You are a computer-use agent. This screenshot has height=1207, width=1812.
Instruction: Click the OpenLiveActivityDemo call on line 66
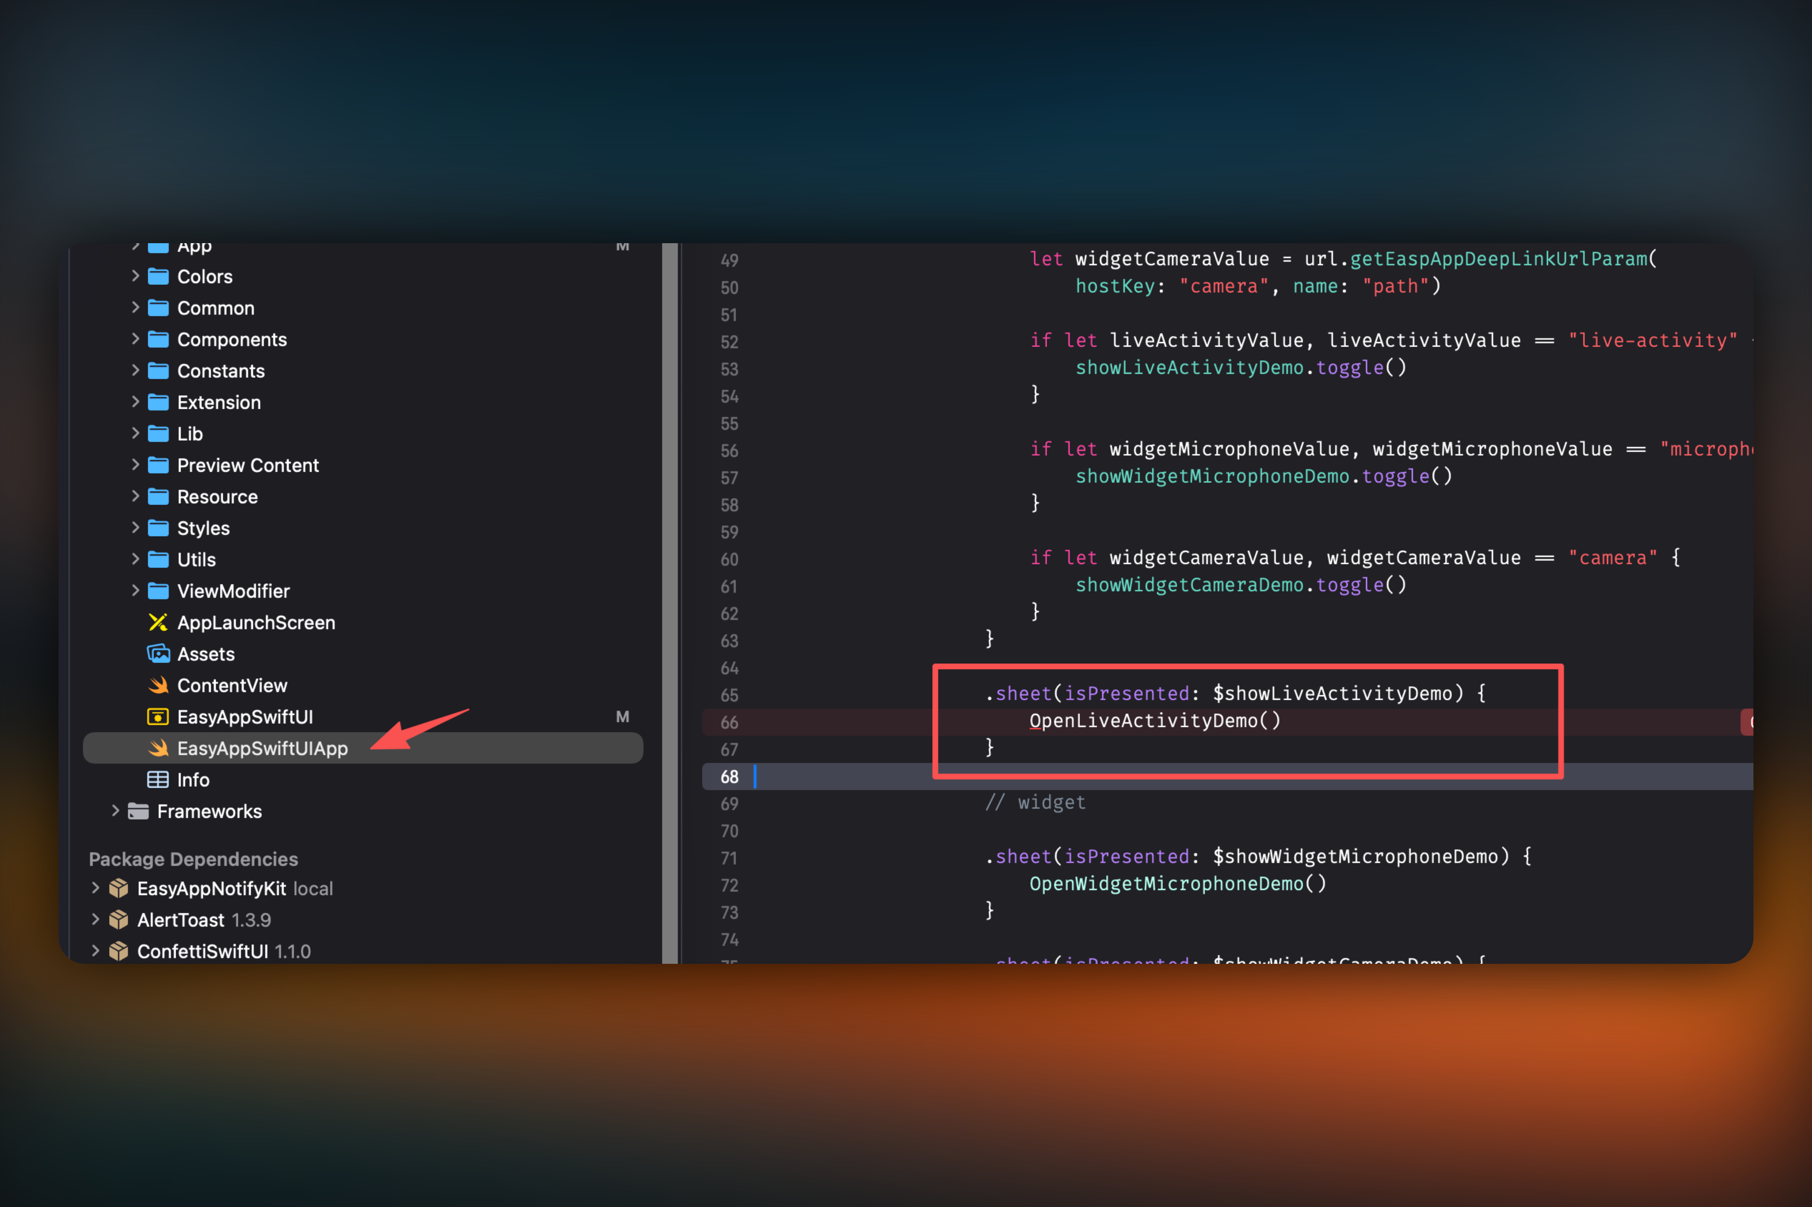(1154, 721)
